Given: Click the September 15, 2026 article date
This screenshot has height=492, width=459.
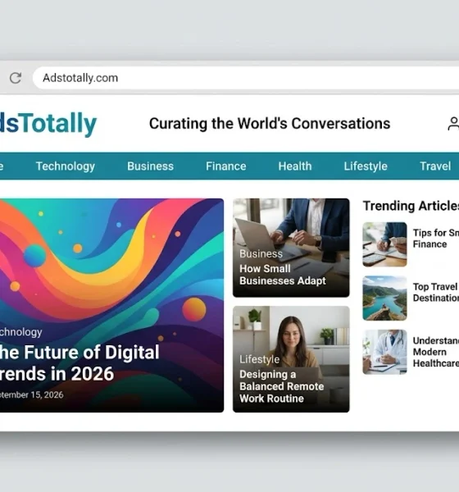Looking at the screenshot, I should point(31,394).
